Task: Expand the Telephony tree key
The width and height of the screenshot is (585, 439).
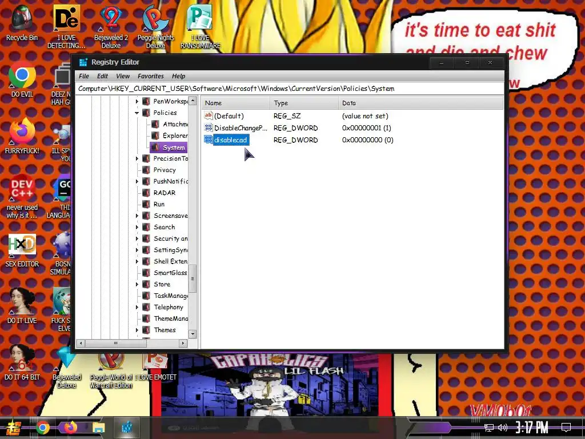Action: pyautogui.click(x=137, y=307)
